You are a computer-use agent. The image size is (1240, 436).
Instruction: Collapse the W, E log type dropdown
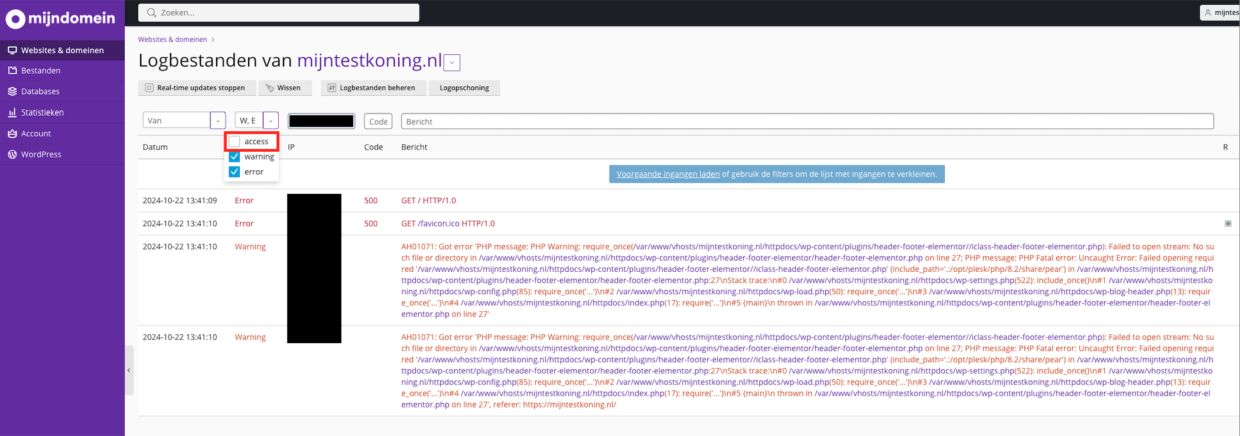271,121
